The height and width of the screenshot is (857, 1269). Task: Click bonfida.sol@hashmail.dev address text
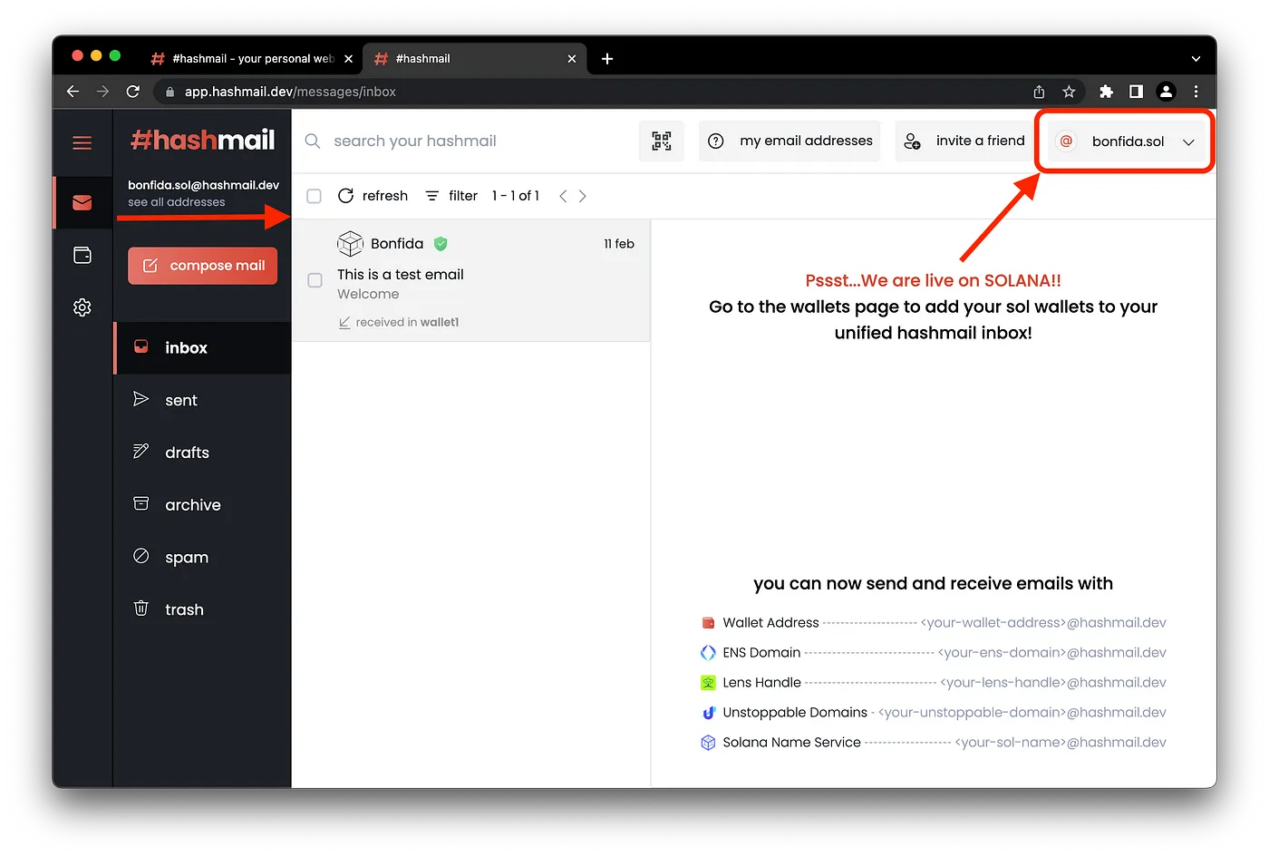[x=203, y=185]
